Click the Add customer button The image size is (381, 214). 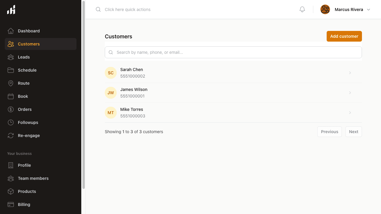344,36
